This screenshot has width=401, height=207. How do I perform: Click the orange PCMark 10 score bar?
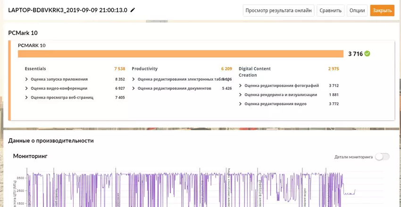[180, 54]
